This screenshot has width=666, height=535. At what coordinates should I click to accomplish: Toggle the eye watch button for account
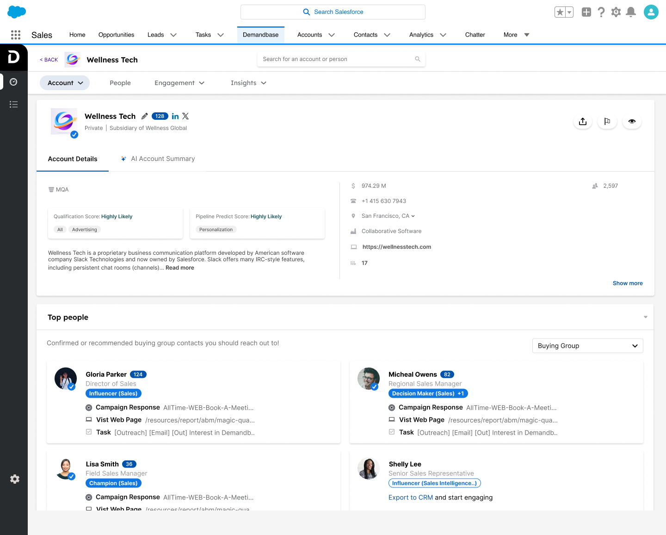point(632,122)
